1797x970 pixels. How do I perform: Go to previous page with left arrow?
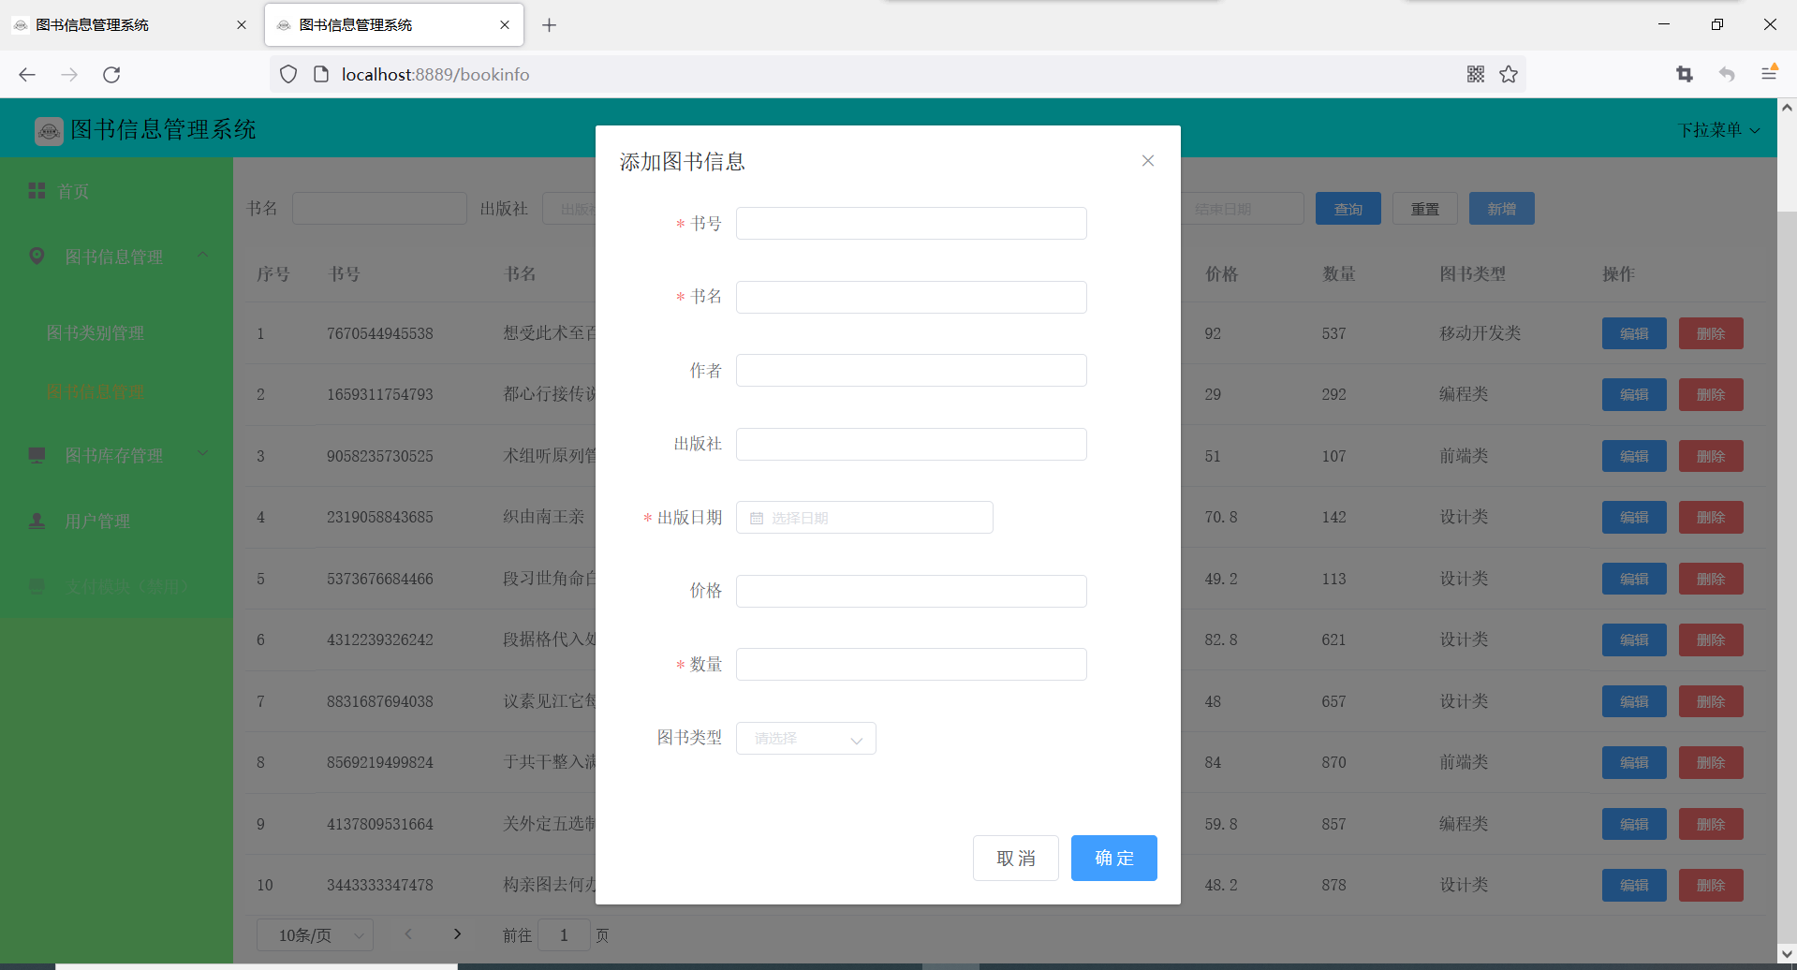click(x=408, y=933)
